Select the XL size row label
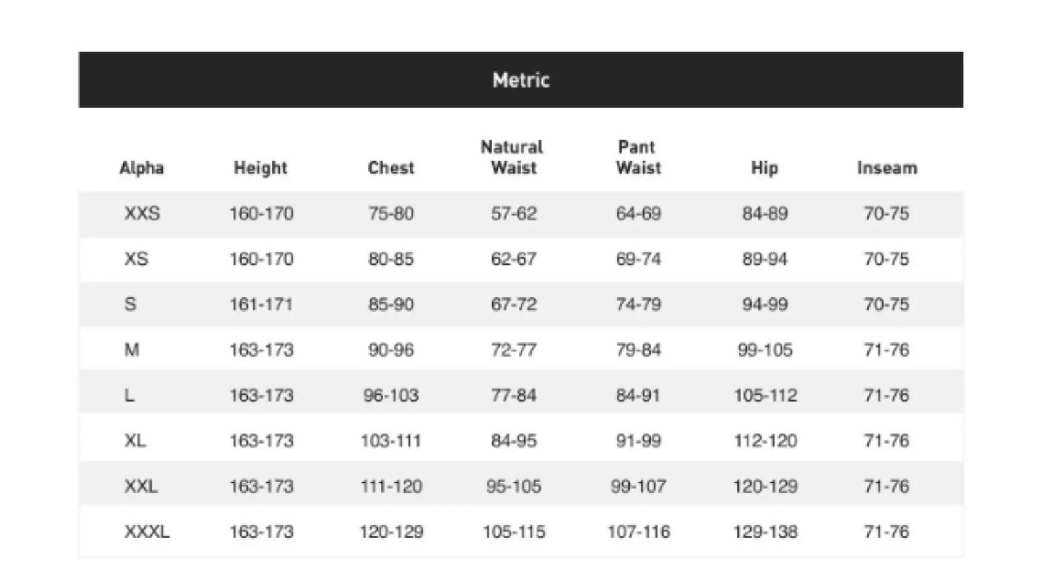The image size is (1045, 588). [x=135, y=441]
